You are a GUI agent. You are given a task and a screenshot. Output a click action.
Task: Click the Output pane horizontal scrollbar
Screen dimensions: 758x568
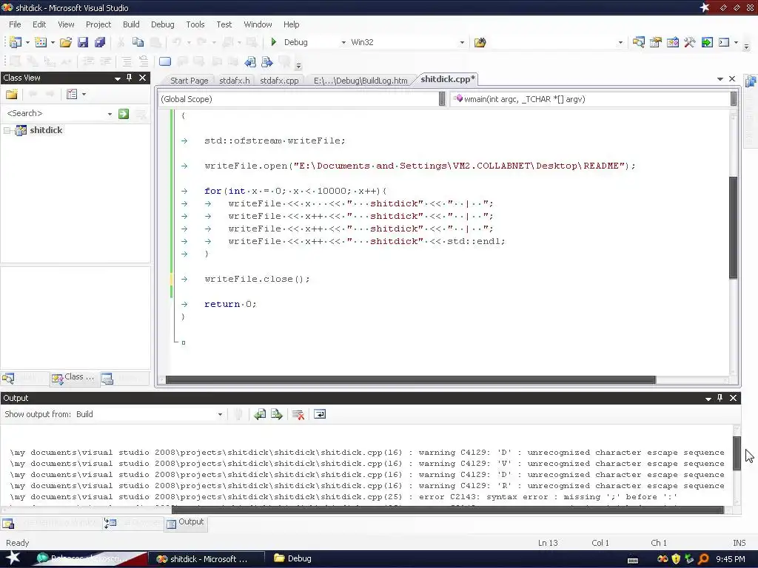[448, 510]
